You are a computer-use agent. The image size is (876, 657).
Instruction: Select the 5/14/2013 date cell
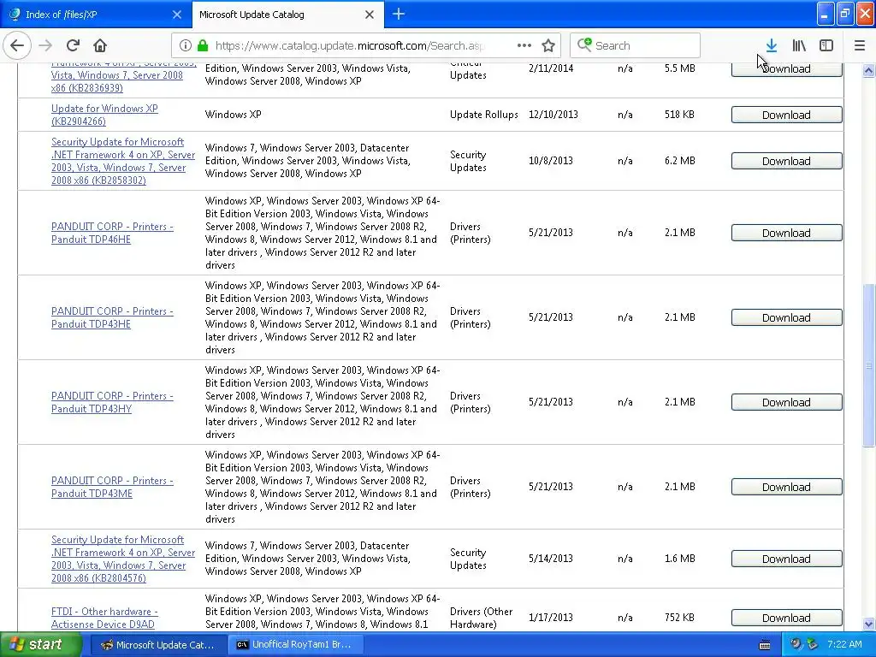point(550,559)
